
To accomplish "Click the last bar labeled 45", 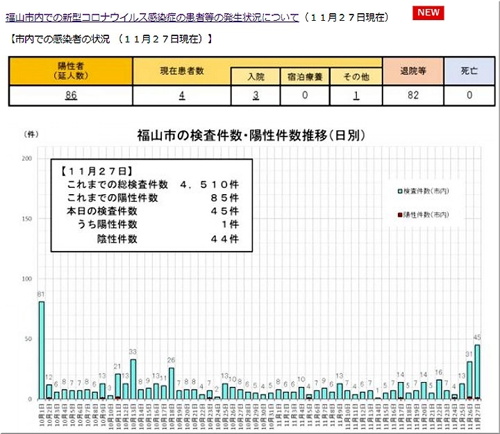I will (477, 372).
